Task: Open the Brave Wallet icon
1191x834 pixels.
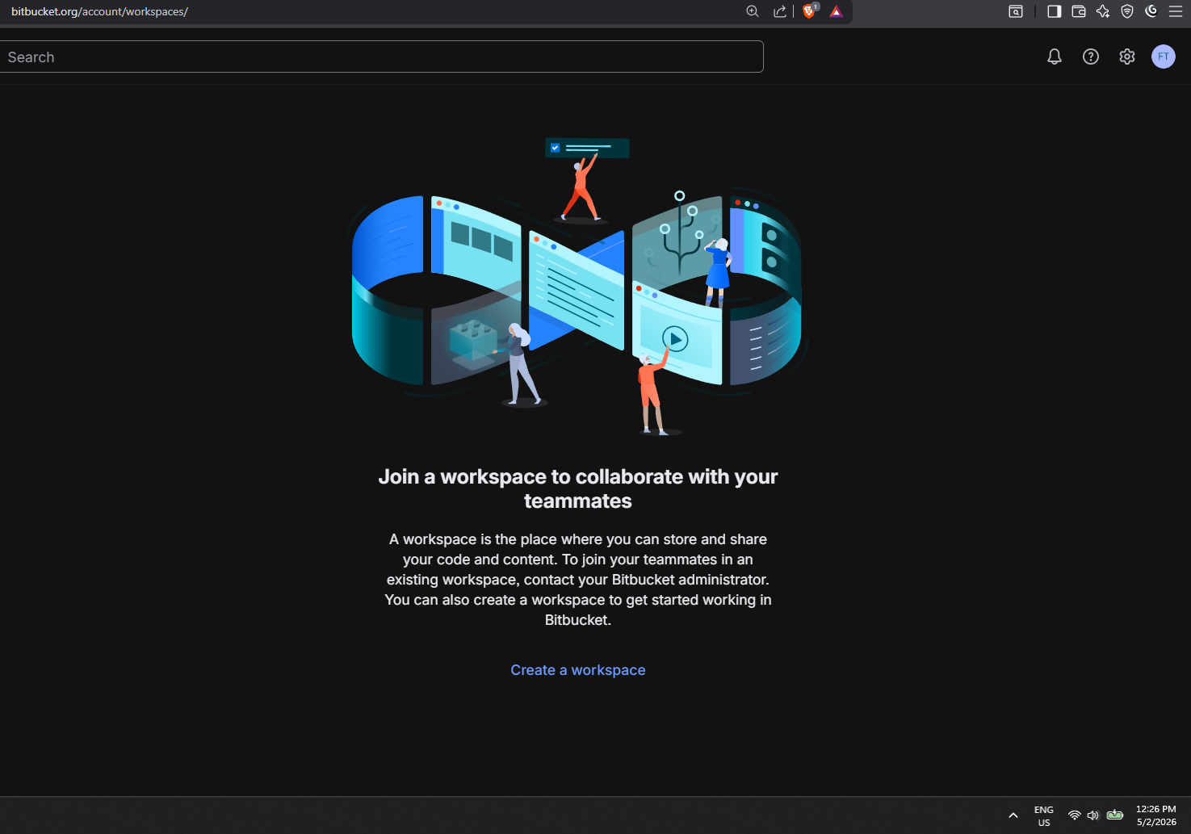Action: tap(1079, 11)
